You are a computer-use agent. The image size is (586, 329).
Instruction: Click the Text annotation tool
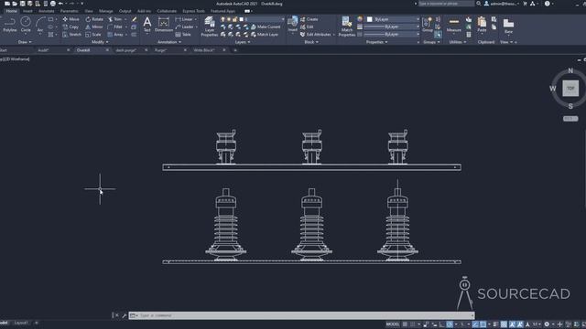pos(147,25)
